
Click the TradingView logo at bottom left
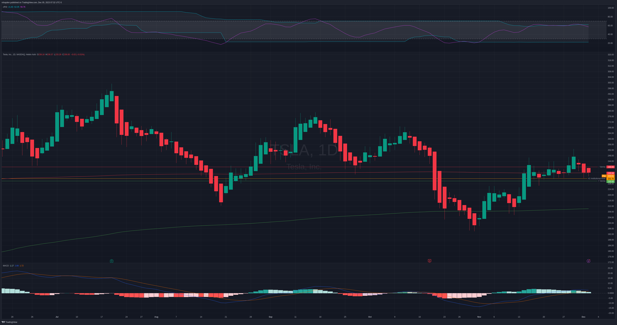tap(10, 322)
